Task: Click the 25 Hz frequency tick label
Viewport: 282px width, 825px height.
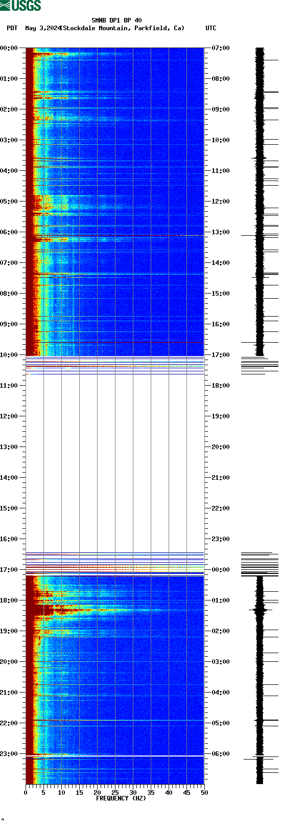Action: (x=115, y=793)
